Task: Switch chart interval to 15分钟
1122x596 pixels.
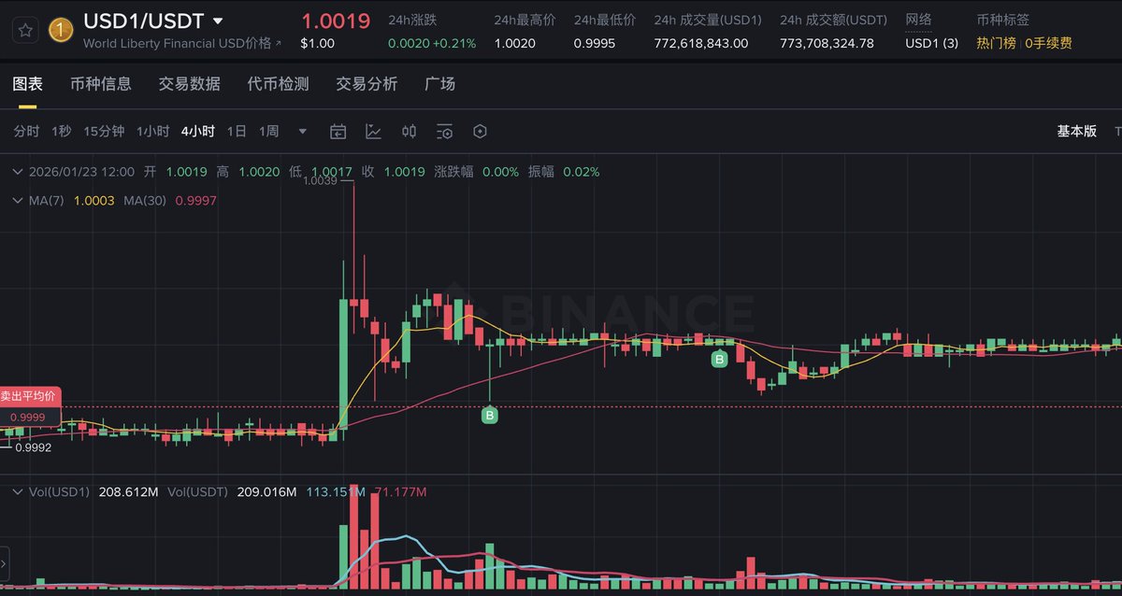Action: (x=104, y=132)
